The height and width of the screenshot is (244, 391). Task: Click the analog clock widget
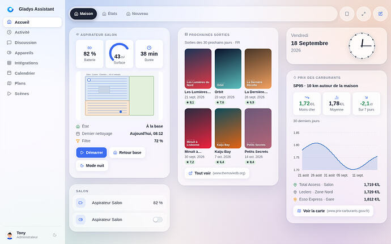coord(362,46)
